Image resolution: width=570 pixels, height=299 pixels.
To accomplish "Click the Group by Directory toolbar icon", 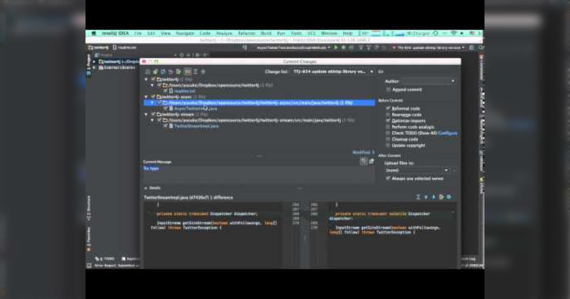I will tap(188, 72).
